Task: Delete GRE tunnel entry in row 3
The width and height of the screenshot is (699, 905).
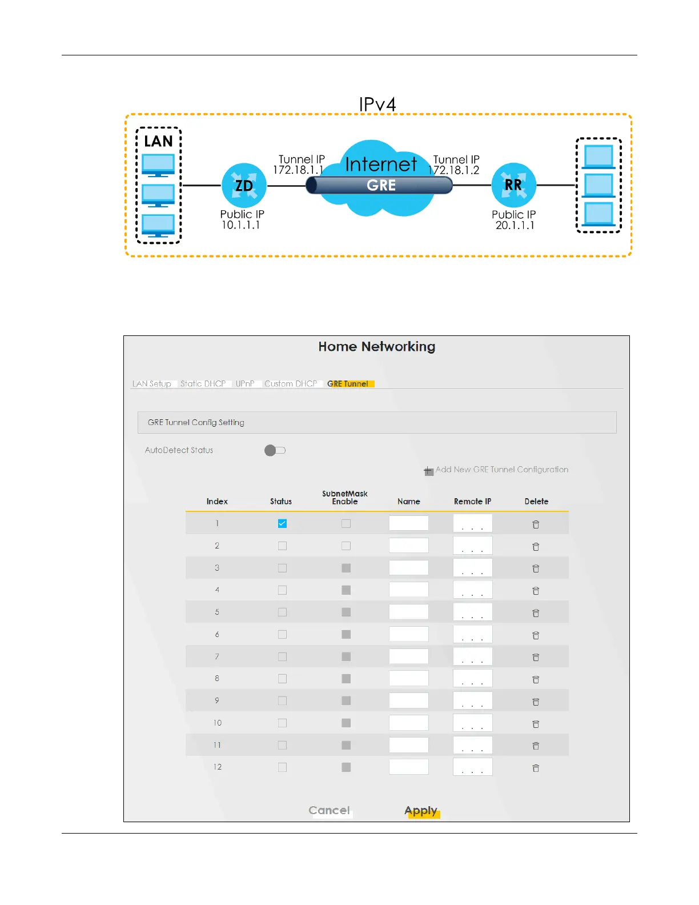Action: [536, 568]
